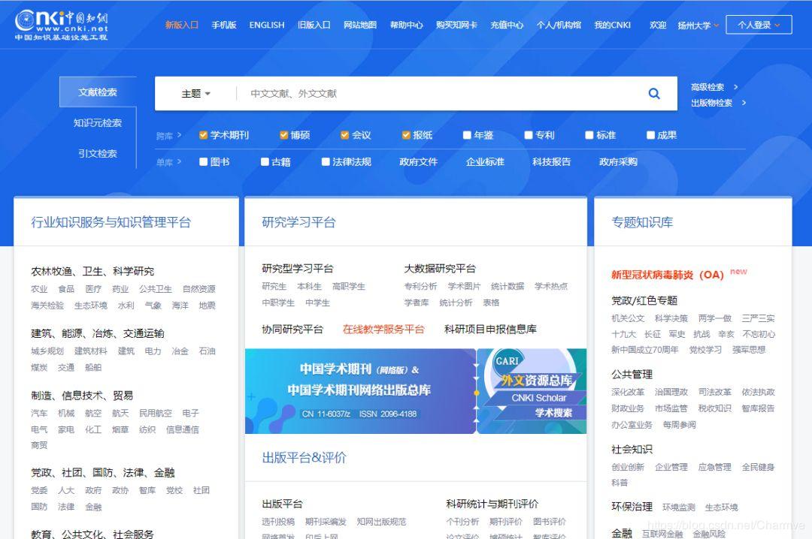Open the 高级检索 link
Image resolution: width=812 pixels, height=539 pixels.
coord(710,86)
